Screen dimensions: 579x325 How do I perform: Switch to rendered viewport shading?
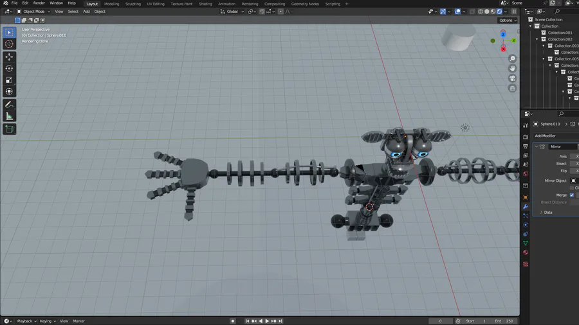(x=499, y=12)
